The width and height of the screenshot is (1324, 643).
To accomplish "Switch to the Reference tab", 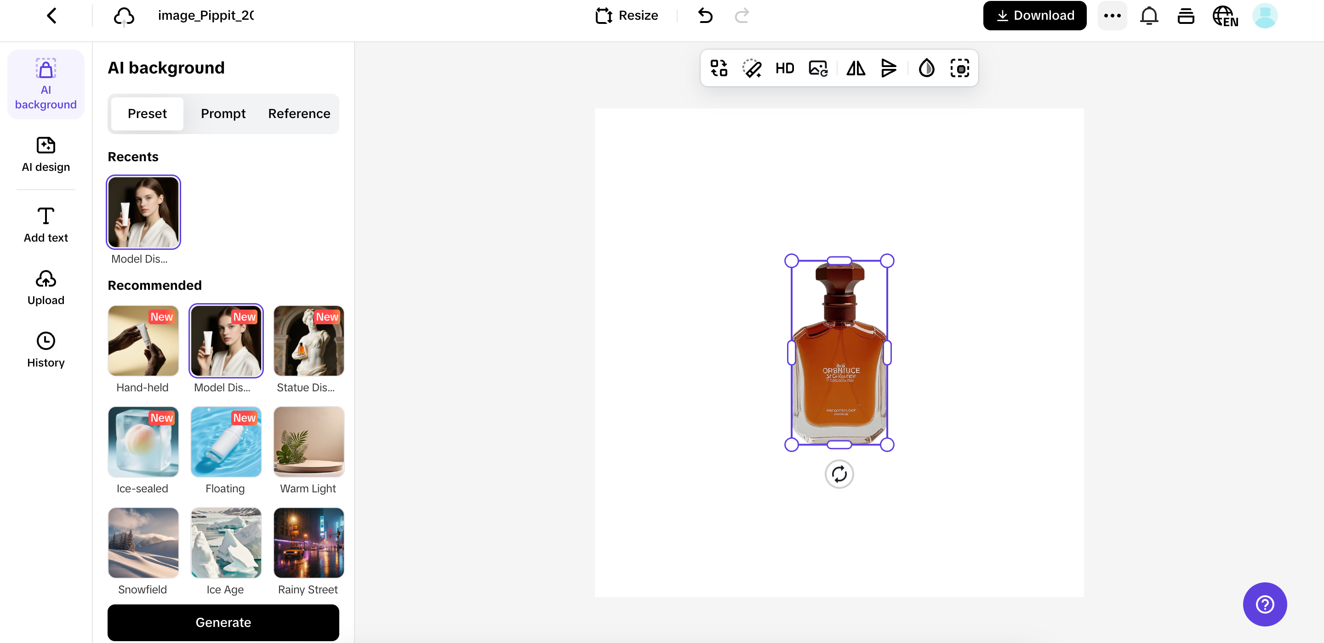I will (x=299, y=113).
